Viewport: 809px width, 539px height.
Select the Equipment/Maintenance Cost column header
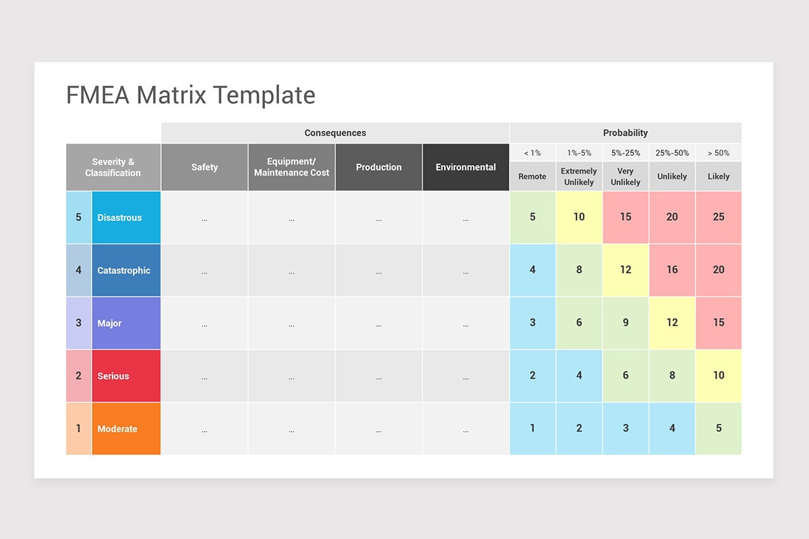click(291, 166)
